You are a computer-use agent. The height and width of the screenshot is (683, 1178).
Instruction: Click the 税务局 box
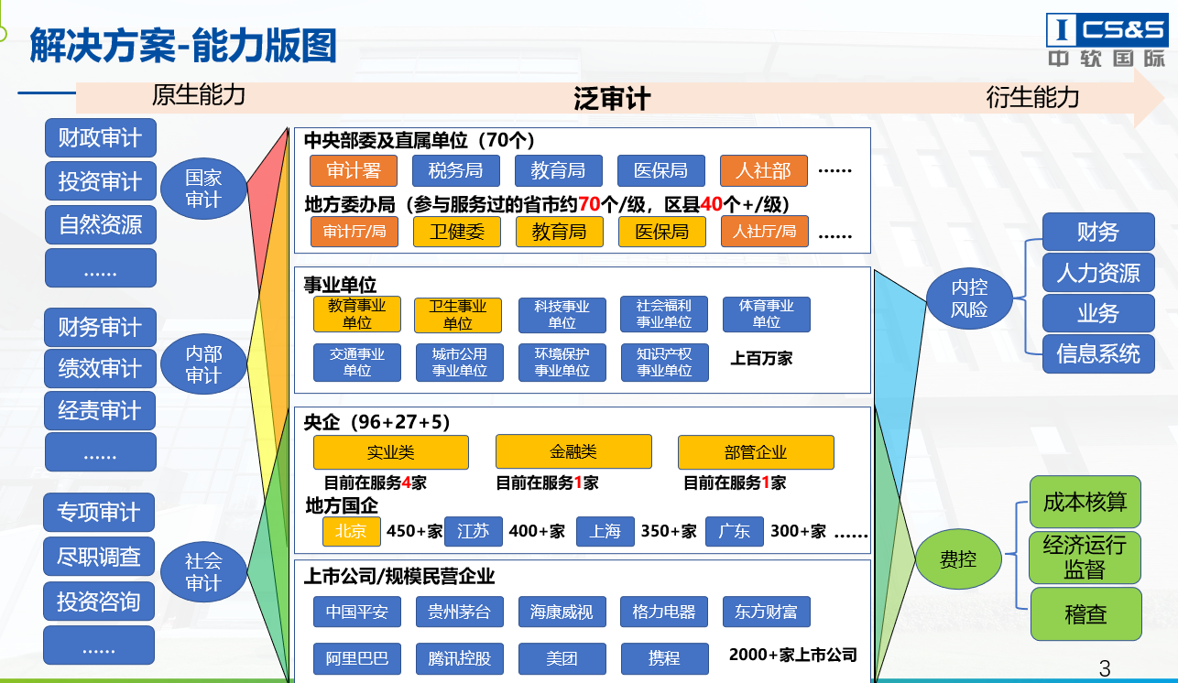[455, 171]
